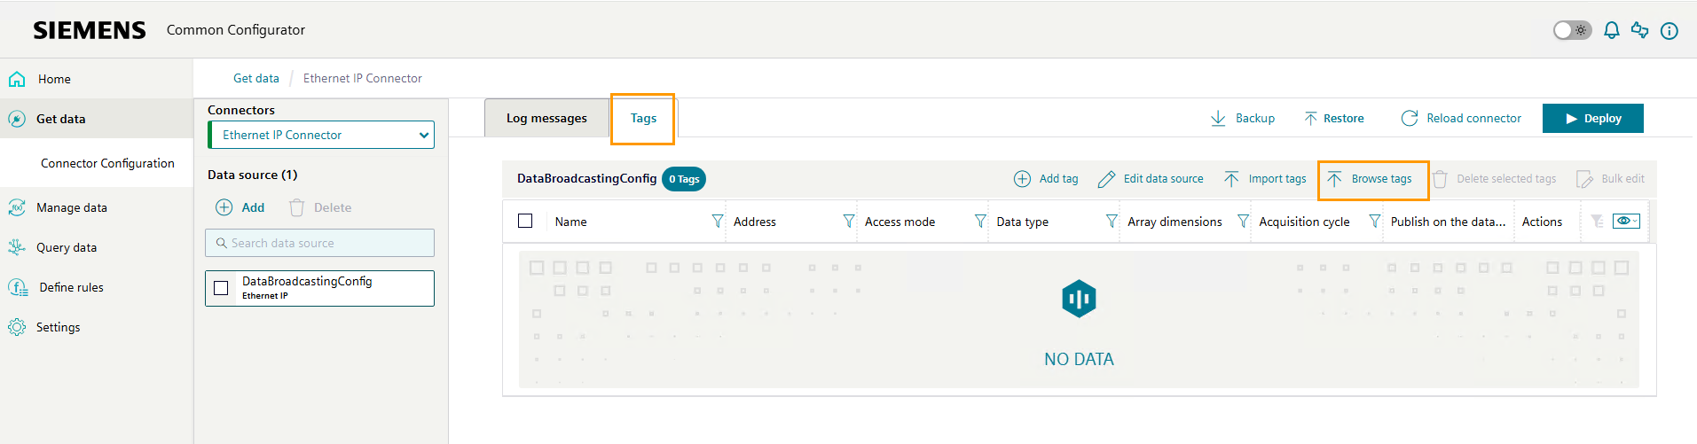
Task: Go to Home in sidebar
Action: [x=54, y=79]
